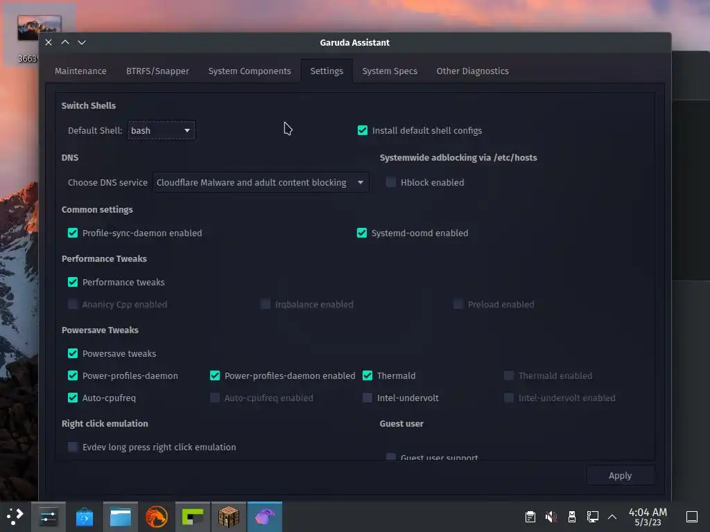The height and width of the screenshot is (532, 710).
Task: Toggle Power-profiles-daemon enabled checkbox
Action: (x=215, y=375)
